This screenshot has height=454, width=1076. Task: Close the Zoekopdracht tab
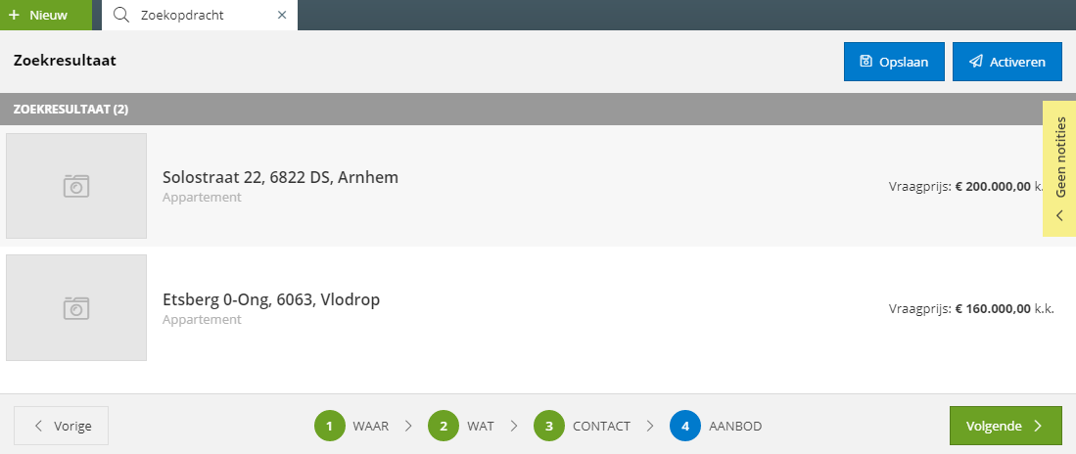click(x=281, y=15)
